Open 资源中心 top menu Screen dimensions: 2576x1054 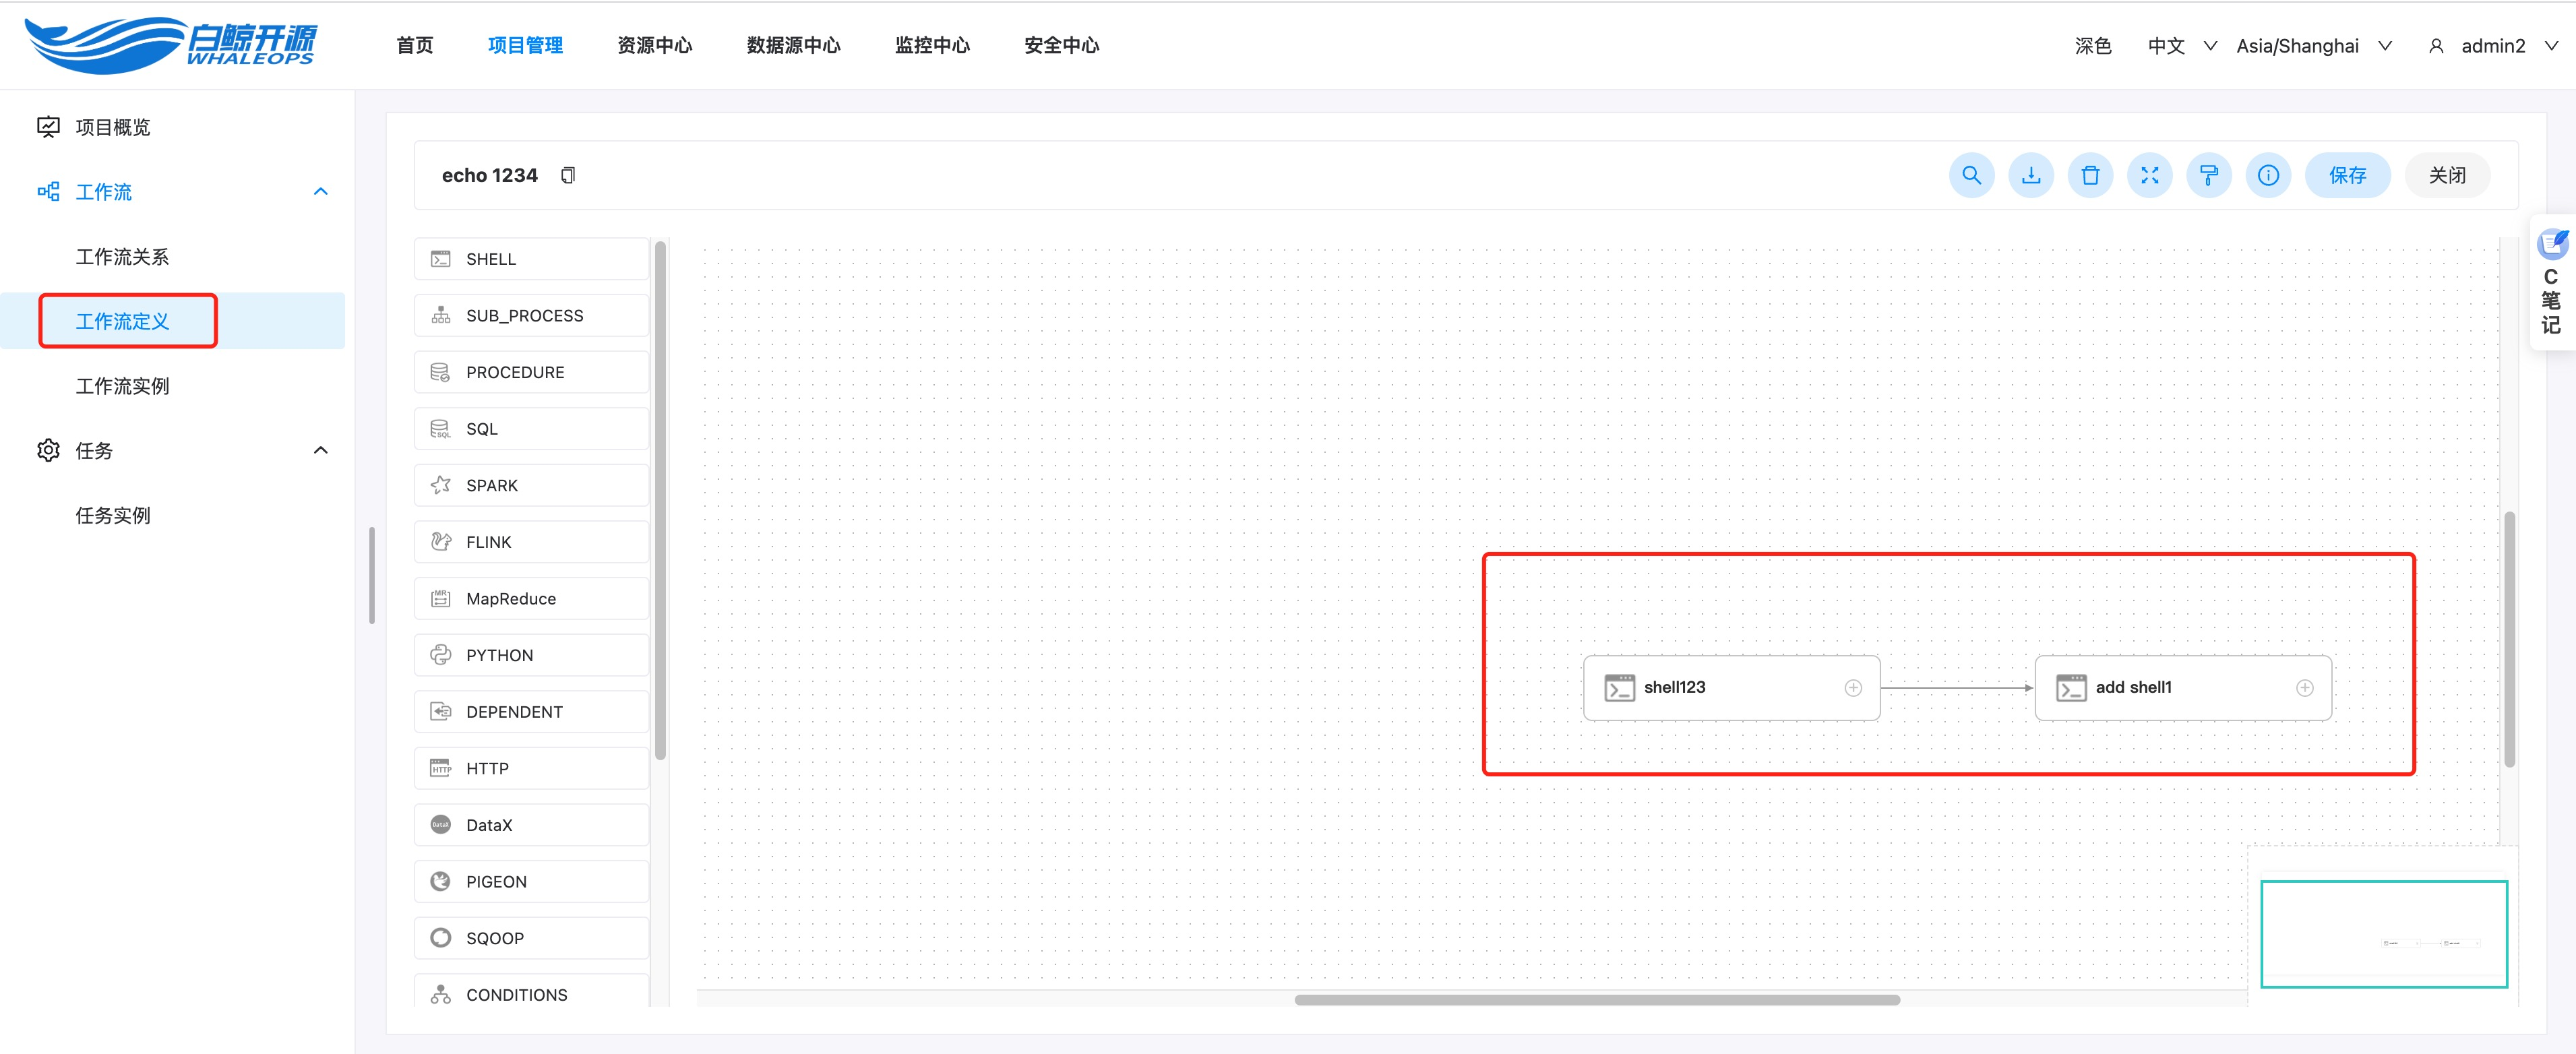654,46
